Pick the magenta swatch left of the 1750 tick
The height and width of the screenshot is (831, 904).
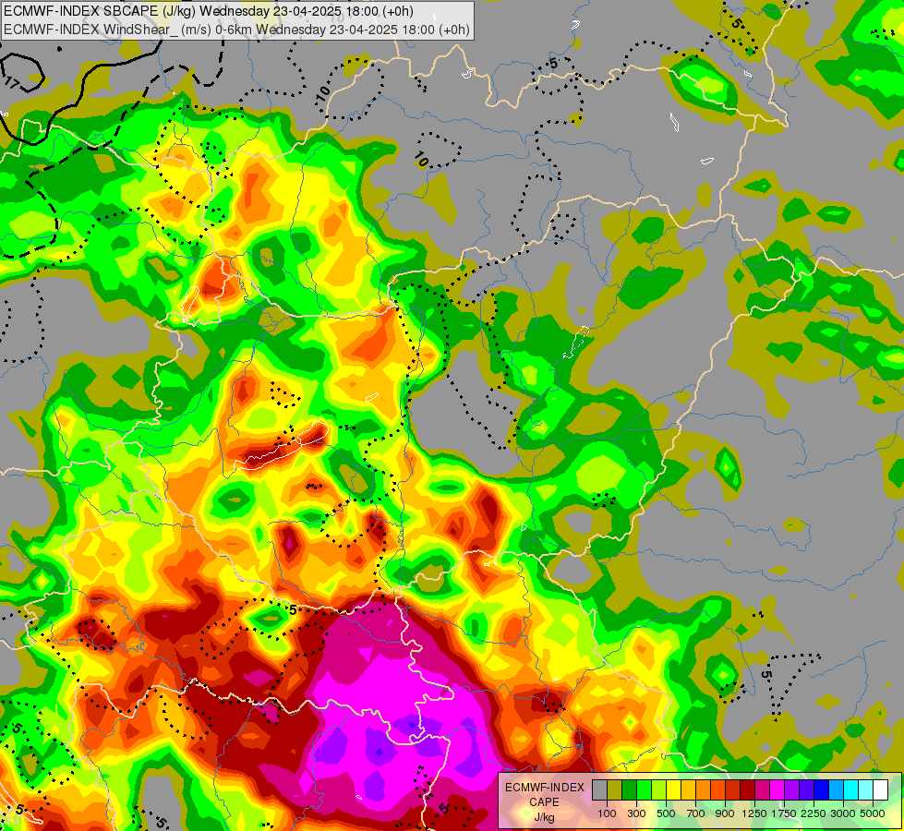point(777,789)
